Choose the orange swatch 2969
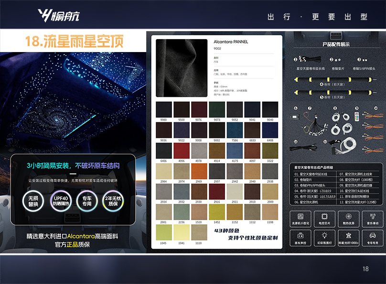This screenshot has width=386, height=284. click(199, 171)
